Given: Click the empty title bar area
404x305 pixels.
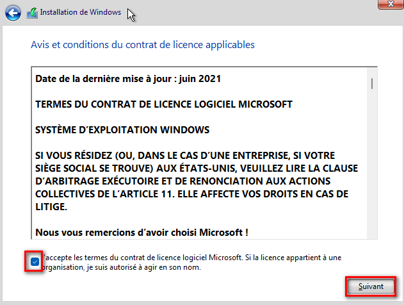Looking at the screenshot, I should coord(256,12).
